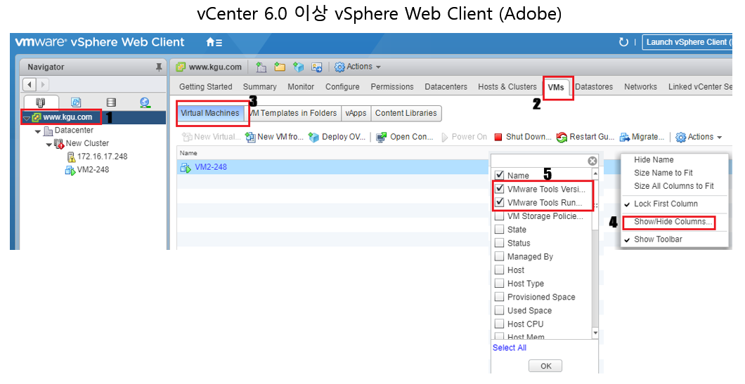Click Restart Guest toolbar item
This screenshot has width=745, height=384.
tap(585, 137)
